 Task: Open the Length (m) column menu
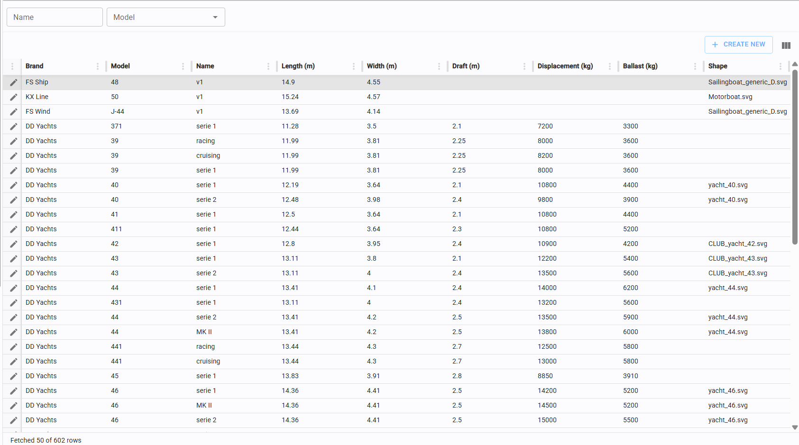354,66
